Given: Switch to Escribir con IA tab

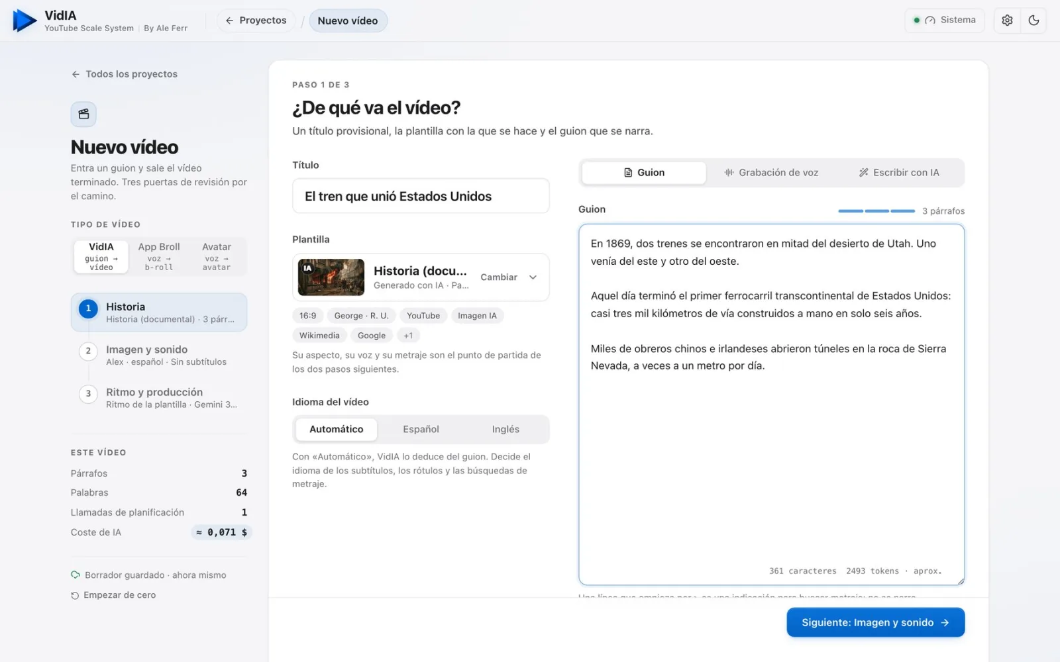Looking at the screenshot, I should tap(899, 173).
